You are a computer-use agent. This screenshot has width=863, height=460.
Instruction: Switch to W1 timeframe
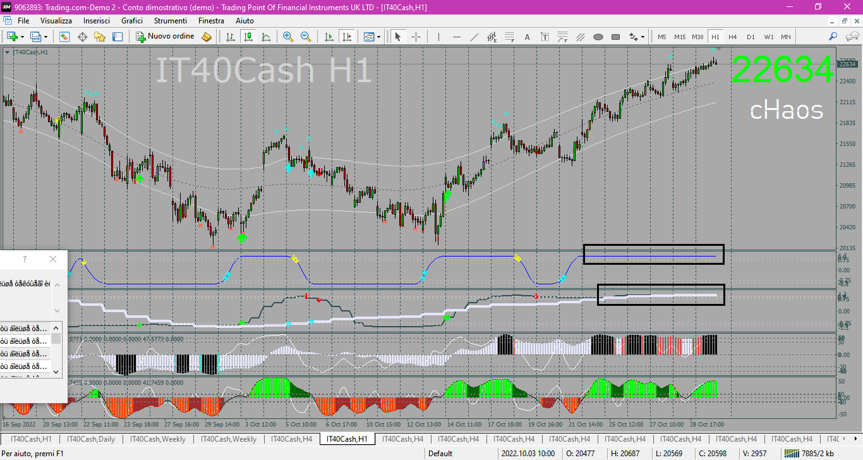pos(768,37)
